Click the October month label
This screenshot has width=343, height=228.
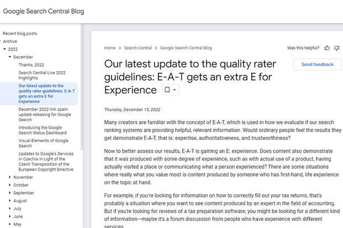pos(21,185)
